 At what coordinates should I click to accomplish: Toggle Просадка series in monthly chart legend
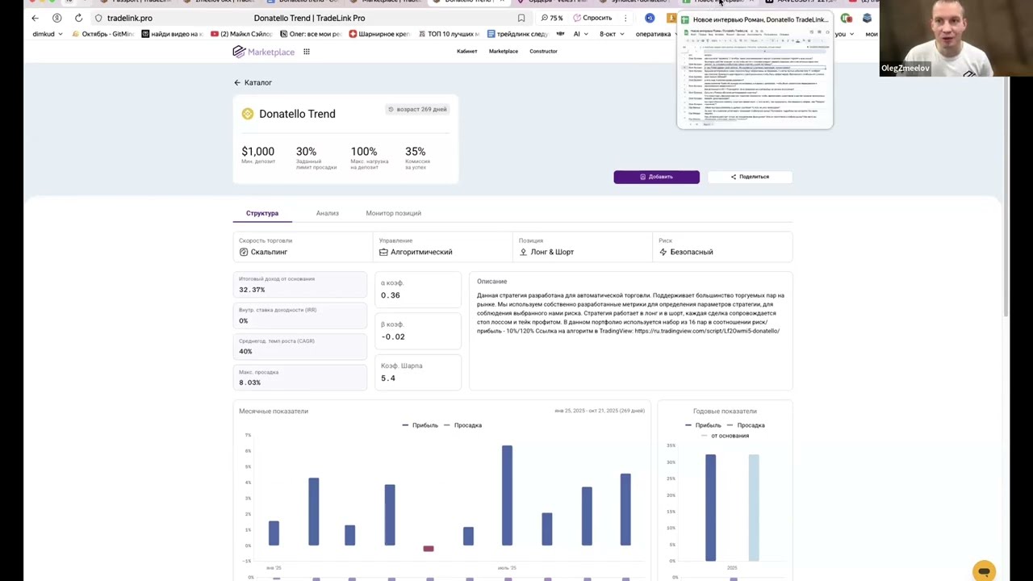(462, 425)
